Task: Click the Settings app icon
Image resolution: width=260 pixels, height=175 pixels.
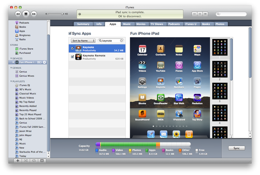Action: (142, 81)
